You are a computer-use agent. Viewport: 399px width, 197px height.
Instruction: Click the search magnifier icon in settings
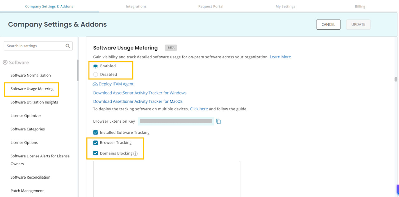pyautogui.click(x=68, y=46)
